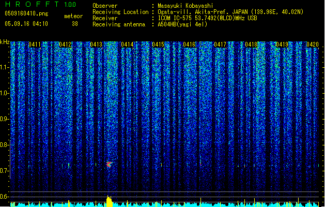This screenshot has height=207, width=325.
Task: Click the 0420 time marker
Action: coord(313,45)
